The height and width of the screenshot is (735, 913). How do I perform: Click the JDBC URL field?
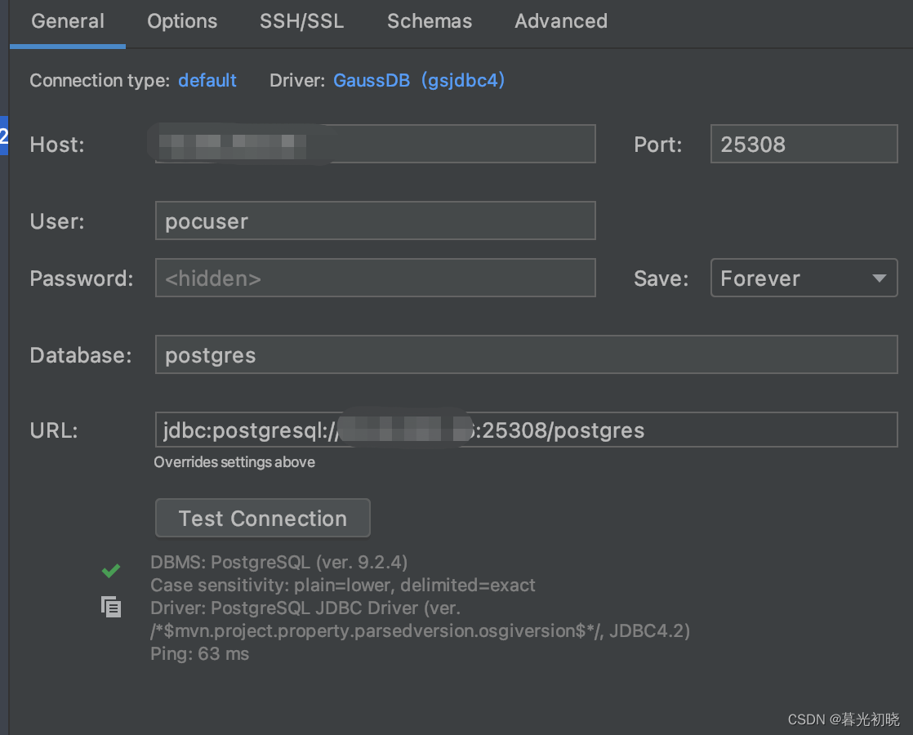526,430
